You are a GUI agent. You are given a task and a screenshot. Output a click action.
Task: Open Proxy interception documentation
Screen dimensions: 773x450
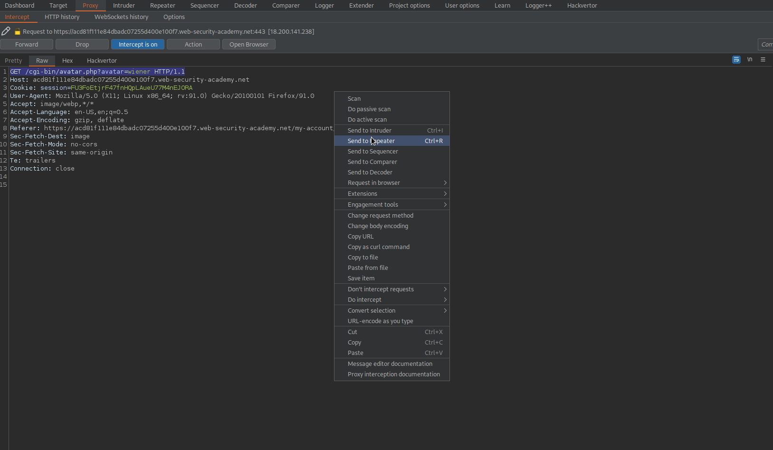point(392,374)
